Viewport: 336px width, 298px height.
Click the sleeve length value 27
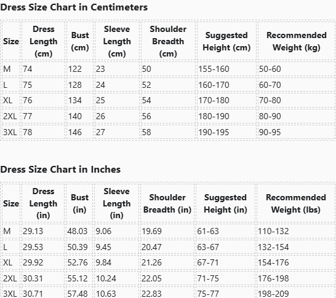tap(117, 132)
